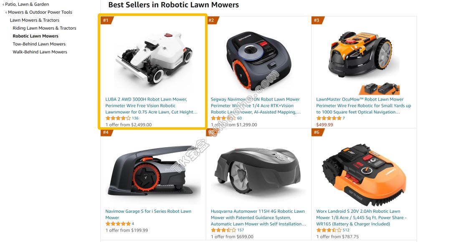Go up to Mowers & Outdoor Power Tools
The image size is (451, 242).
click(40, 12)
